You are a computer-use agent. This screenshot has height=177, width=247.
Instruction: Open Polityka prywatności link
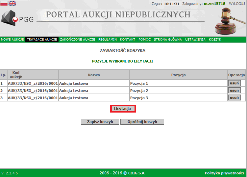(224, 173)
